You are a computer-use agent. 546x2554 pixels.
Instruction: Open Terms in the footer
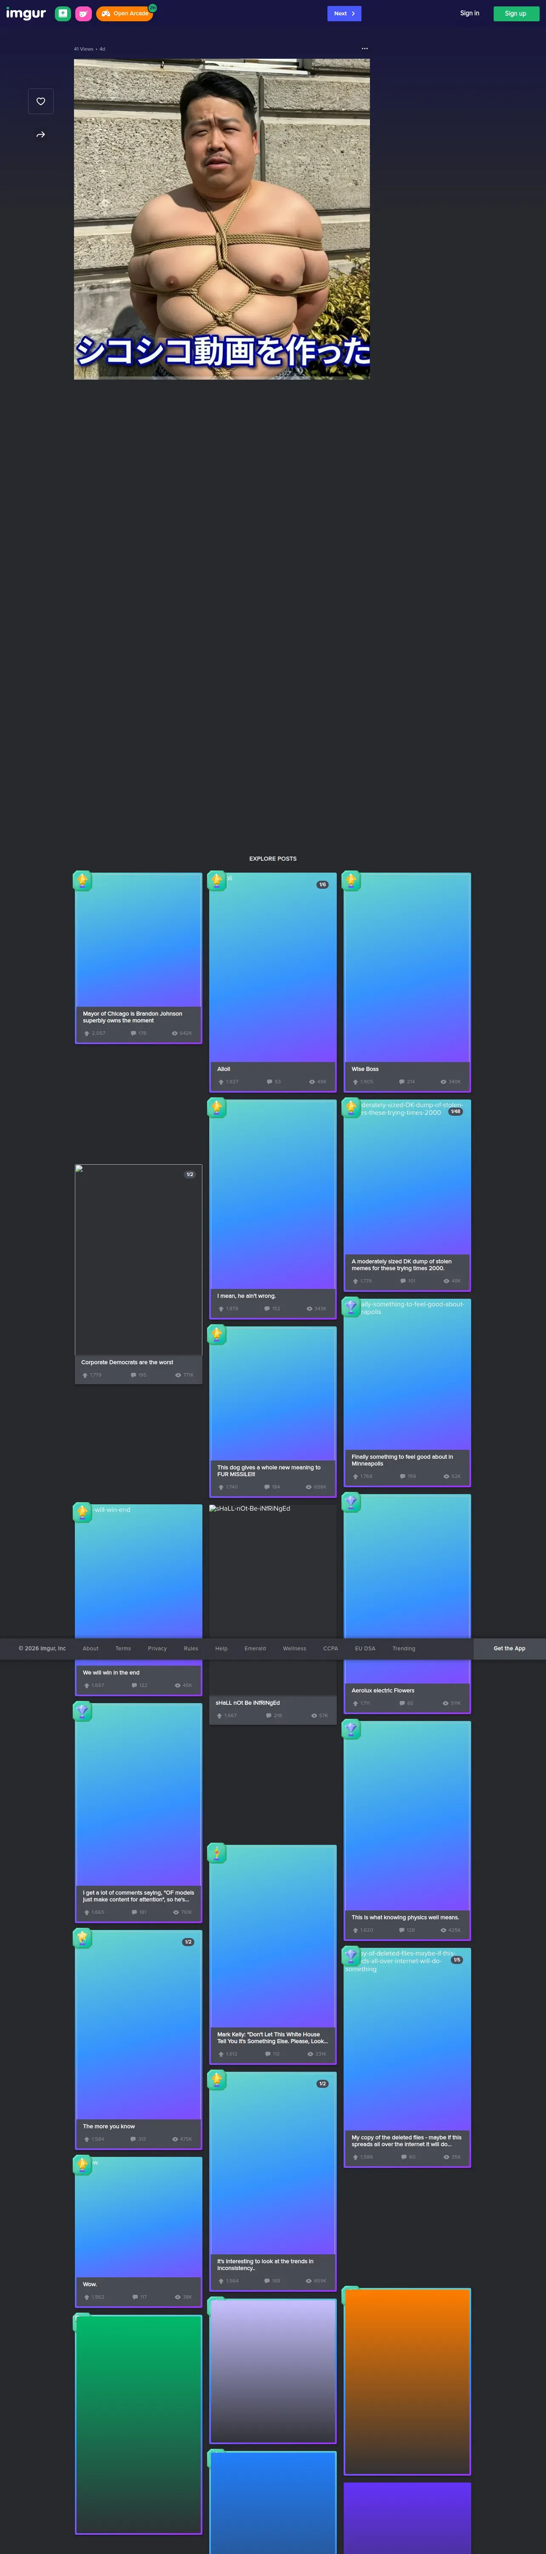click(x=123, y=1649)
